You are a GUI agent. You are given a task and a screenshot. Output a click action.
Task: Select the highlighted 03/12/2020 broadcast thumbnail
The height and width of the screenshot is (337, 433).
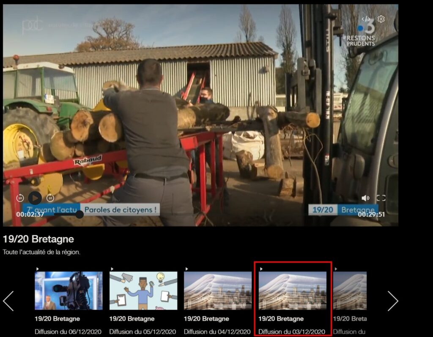(292, 291)
